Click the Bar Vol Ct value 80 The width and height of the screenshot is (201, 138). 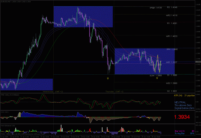(193, 131)
